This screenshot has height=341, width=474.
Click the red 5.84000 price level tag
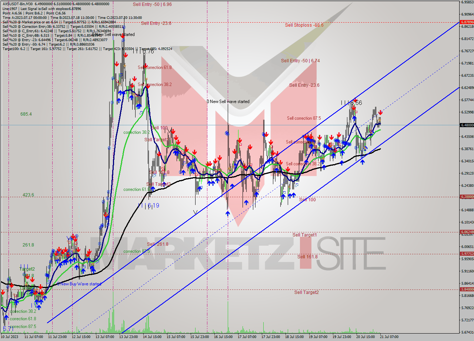pos(467,289)
